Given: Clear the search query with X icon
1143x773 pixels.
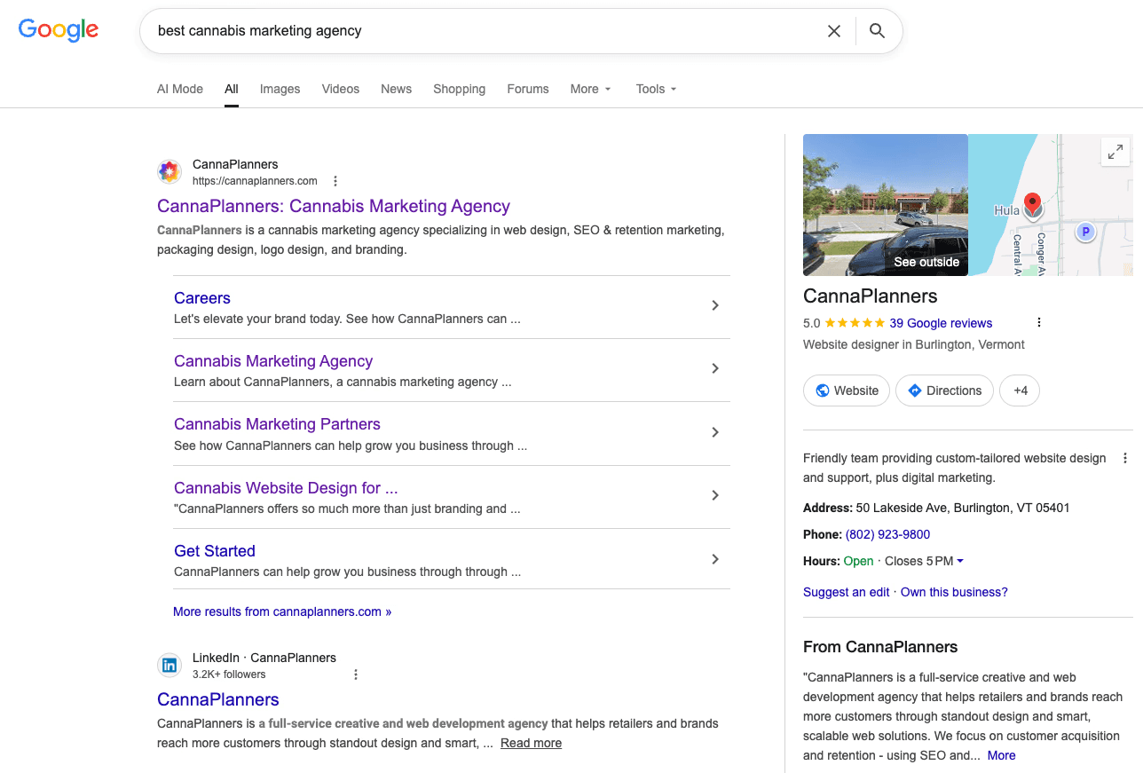Looking at the screenshot, I should point(834,31).
